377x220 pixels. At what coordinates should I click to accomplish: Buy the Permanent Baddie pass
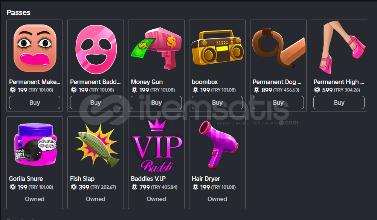95,102
